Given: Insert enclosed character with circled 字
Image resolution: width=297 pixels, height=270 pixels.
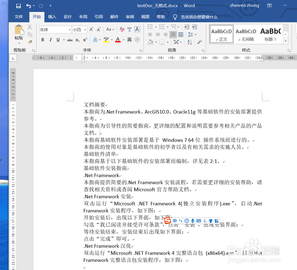Looking at the screenshot, I should pyautogui.click(x=137, y=40).
